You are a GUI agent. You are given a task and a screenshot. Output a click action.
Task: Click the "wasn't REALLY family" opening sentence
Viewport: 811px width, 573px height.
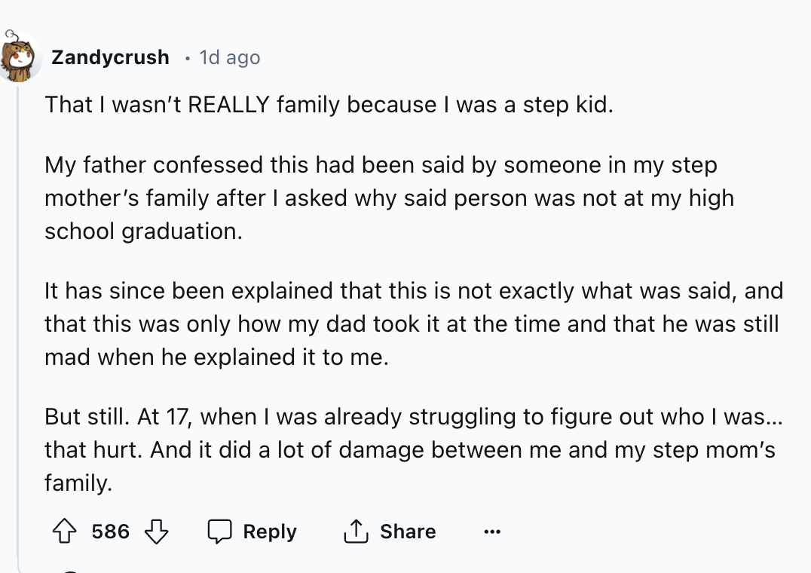point(329,104)
